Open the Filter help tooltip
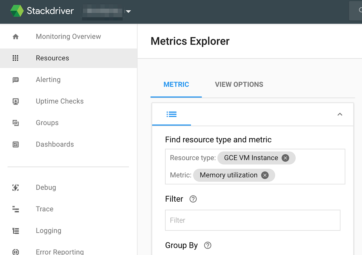This screenshot has width=362, height=255. click(193, 199)
